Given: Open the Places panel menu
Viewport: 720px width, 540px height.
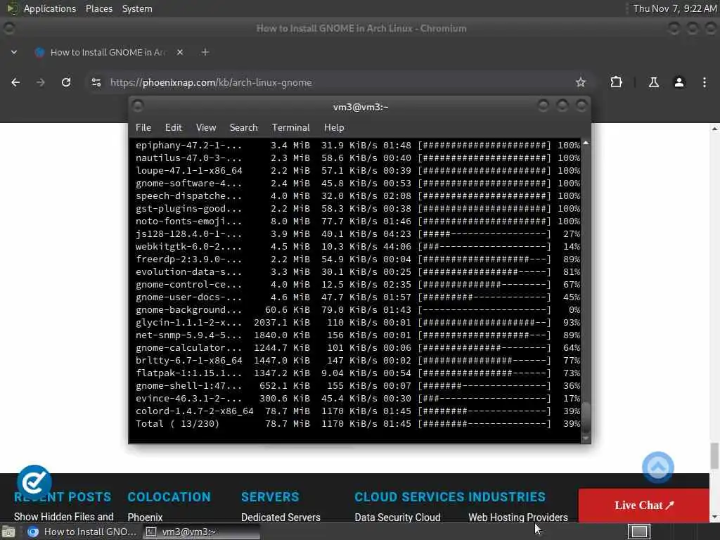Looking at the screenshot, I should tap(98, 8).
